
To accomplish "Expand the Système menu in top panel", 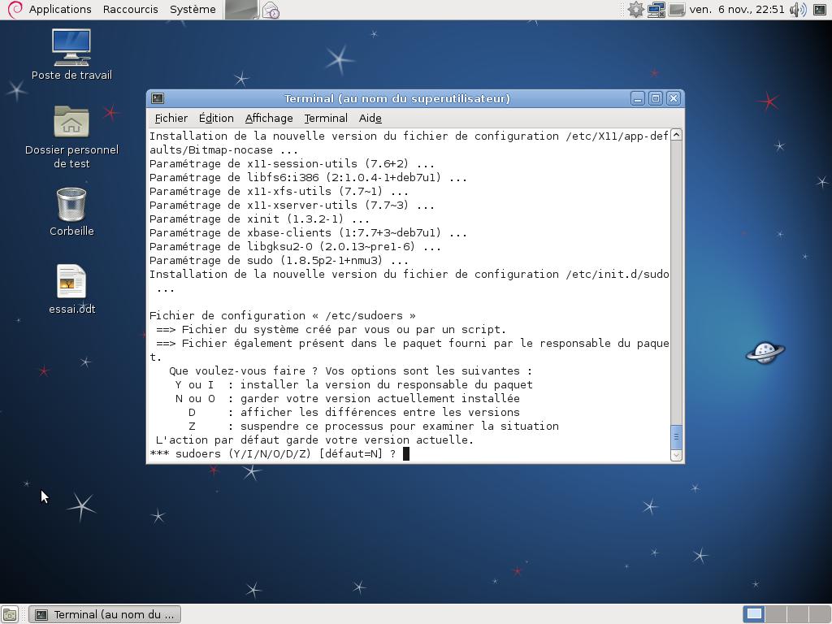I will [x=193, y=10].
